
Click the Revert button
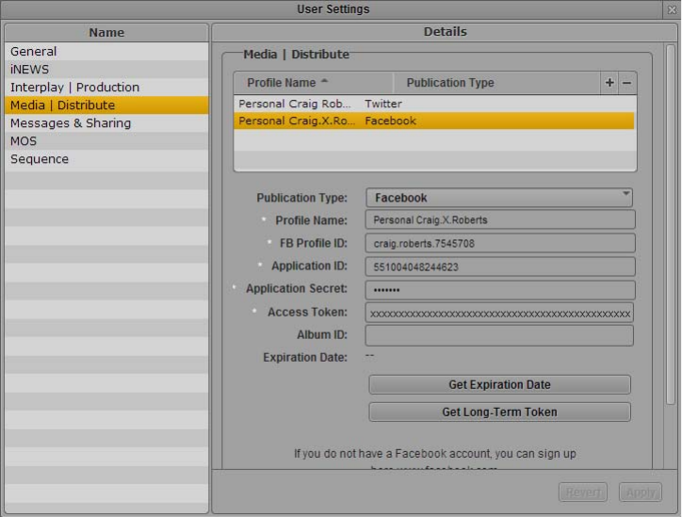click(x=583, y=493)
